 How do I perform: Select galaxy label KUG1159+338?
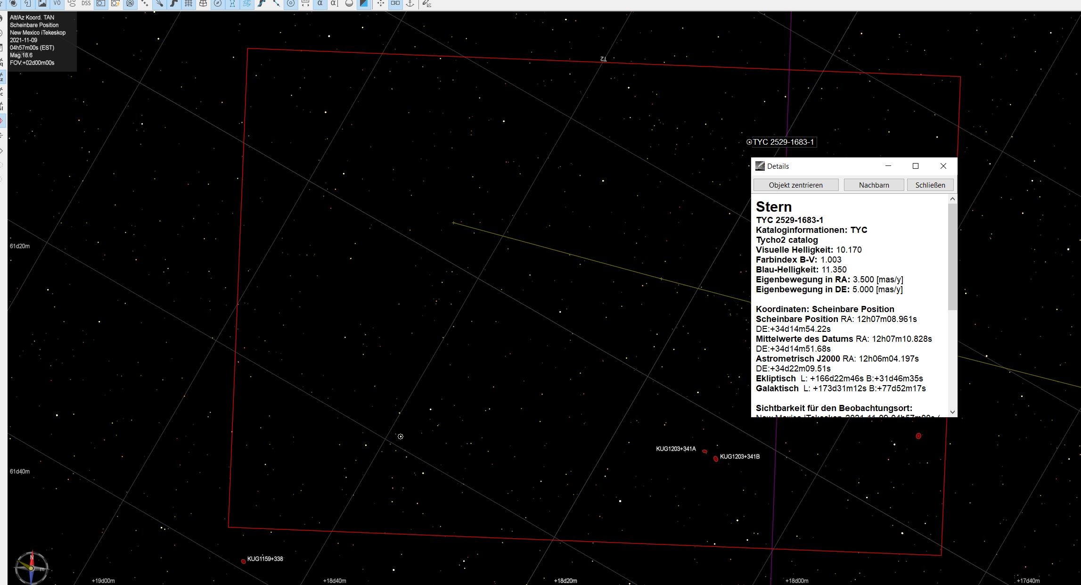pos(265,559)
